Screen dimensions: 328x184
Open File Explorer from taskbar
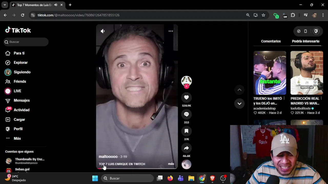(x=191, y=178)
